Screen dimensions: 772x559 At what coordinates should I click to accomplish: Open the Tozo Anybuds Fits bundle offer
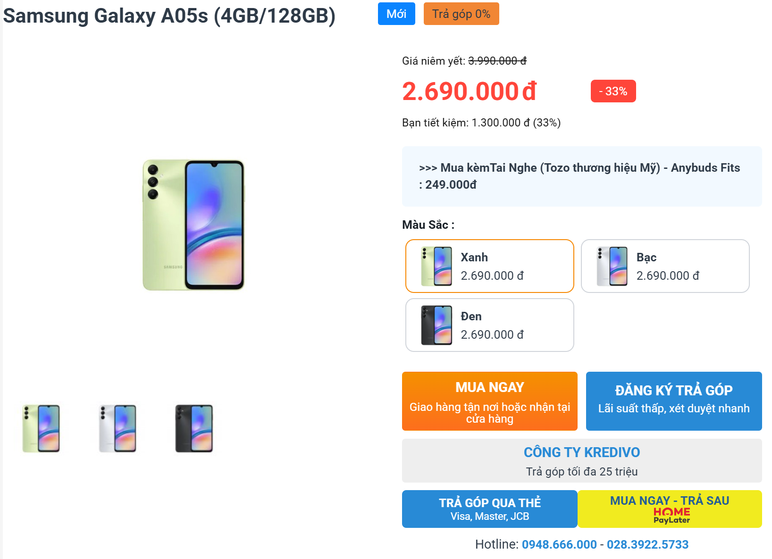tap(582, 176)
